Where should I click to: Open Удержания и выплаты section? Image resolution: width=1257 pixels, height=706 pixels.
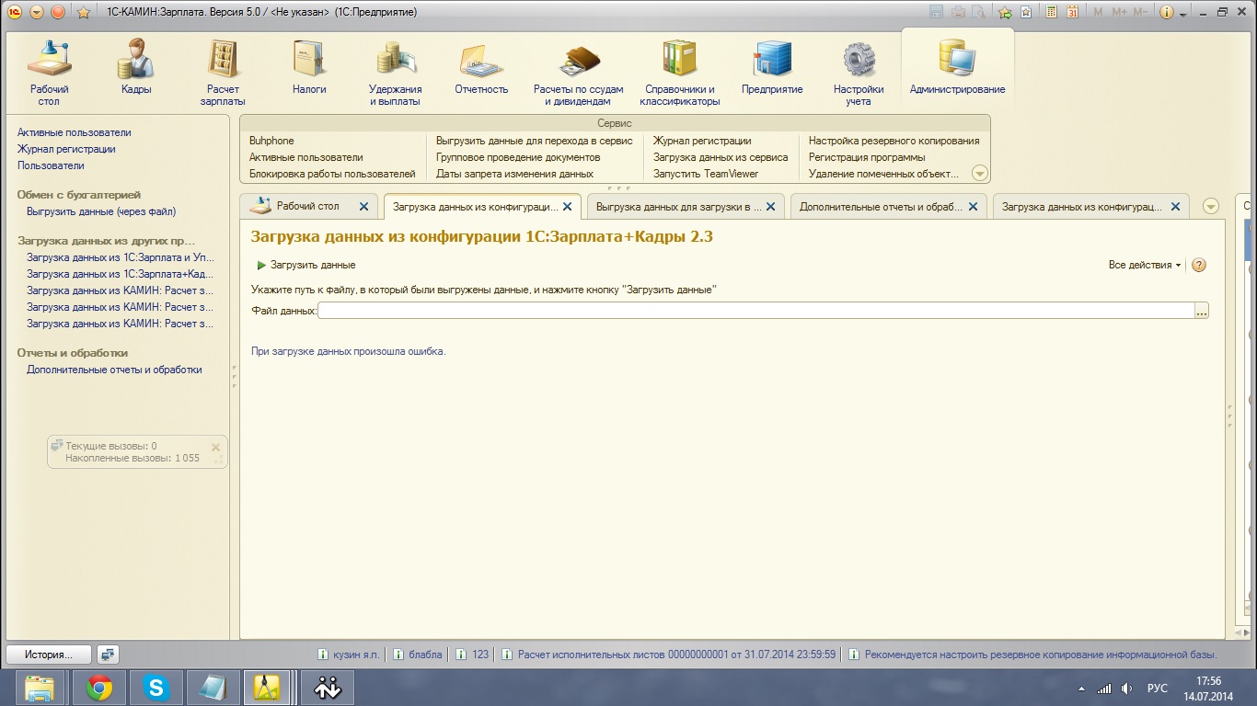(x=395, y=73)
